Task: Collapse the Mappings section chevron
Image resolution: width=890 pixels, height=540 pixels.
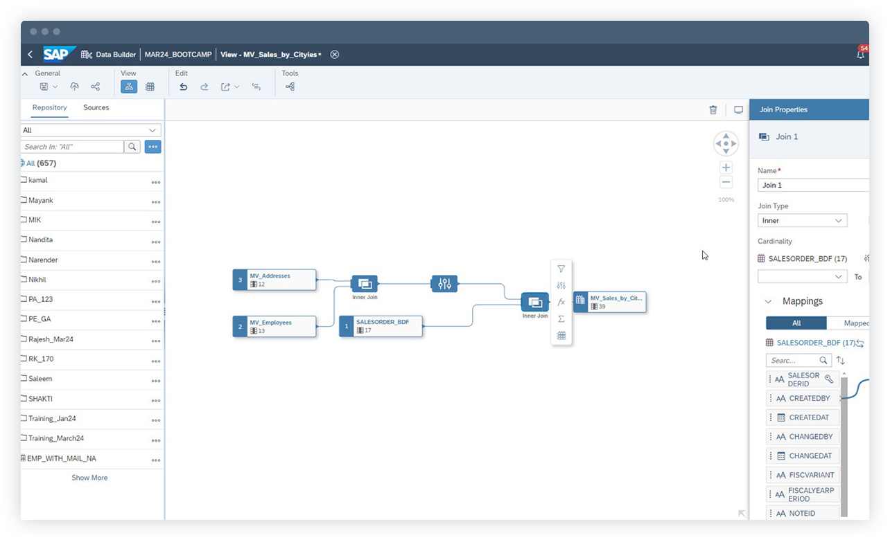Action: click(x=767, y=301)
